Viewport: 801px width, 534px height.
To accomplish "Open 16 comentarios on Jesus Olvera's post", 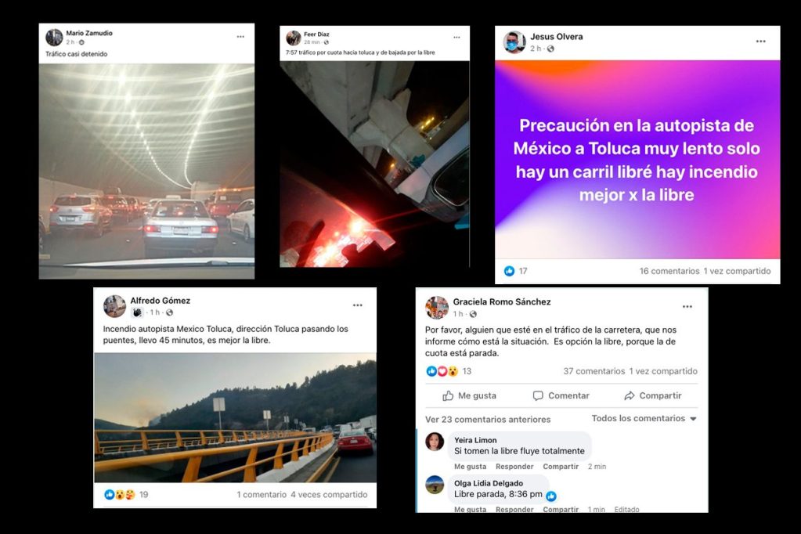I will (669, 271).
